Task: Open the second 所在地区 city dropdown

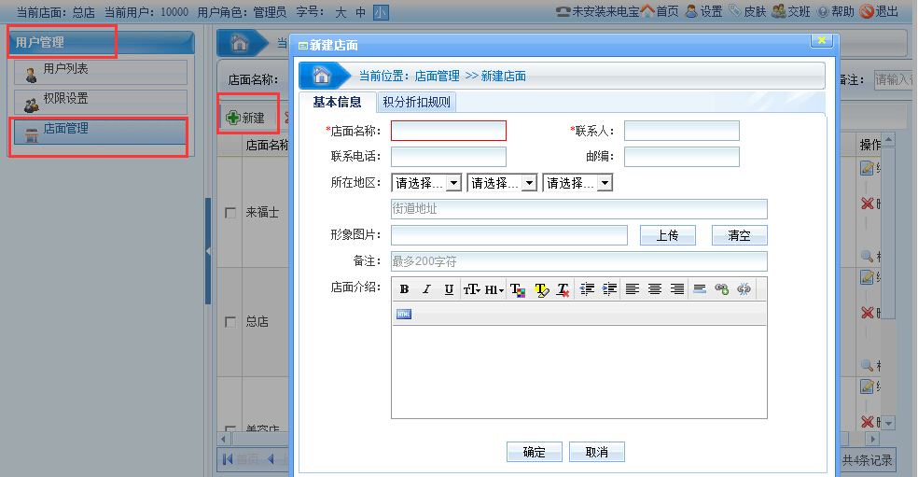Action: pyautogui.click(x=502, y=183)
